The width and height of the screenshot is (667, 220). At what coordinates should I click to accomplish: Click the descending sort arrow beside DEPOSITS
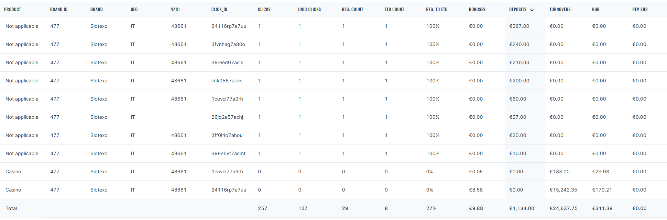(532, 10)
